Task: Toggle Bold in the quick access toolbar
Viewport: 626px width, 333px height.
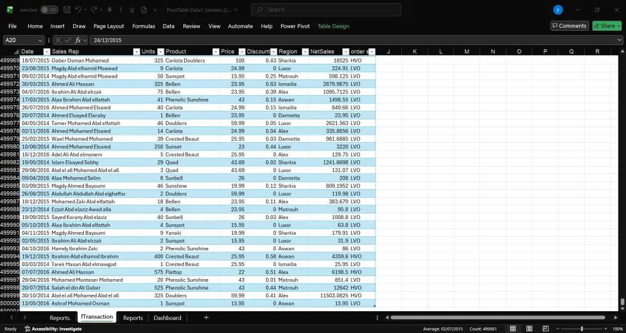Action: 110,9
